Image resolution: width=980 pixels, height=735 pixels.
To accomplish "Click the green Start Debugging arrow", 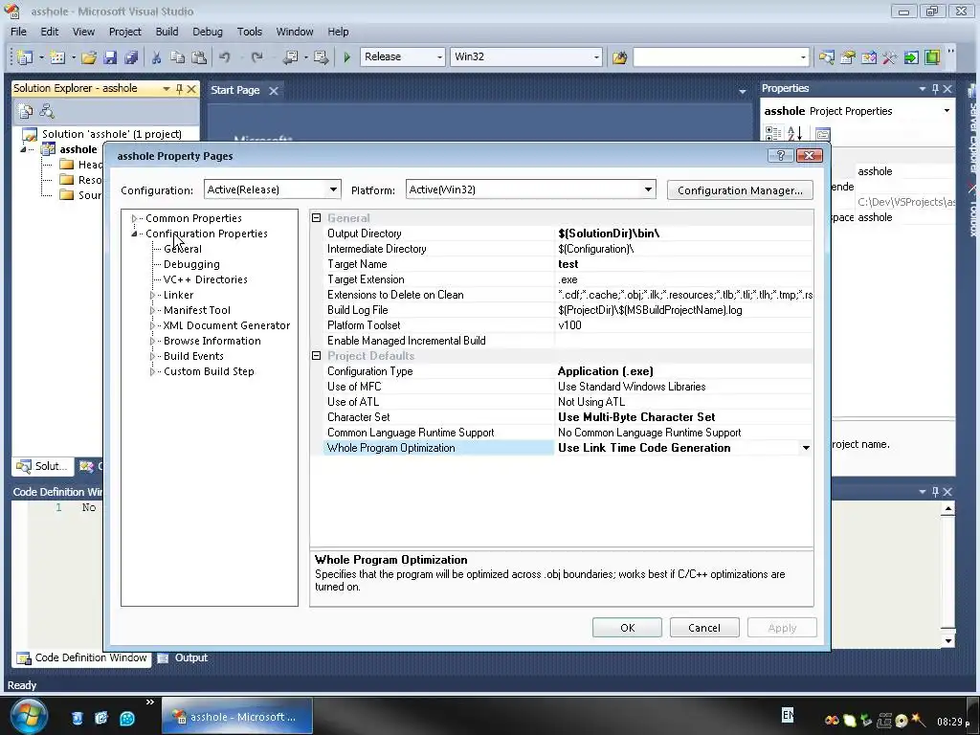I will [346, 56].
